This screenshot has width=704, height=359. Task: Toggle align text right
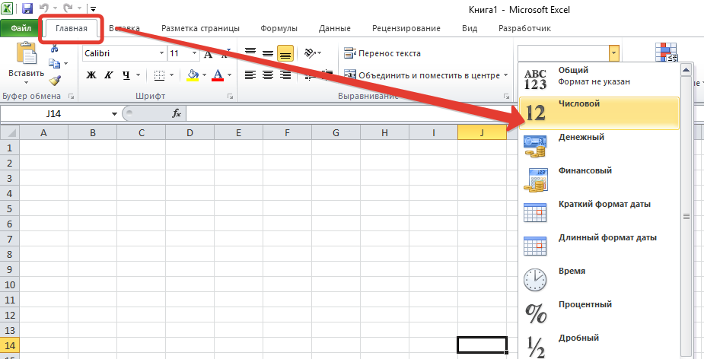pyautogui.click(x=285, y=75)
